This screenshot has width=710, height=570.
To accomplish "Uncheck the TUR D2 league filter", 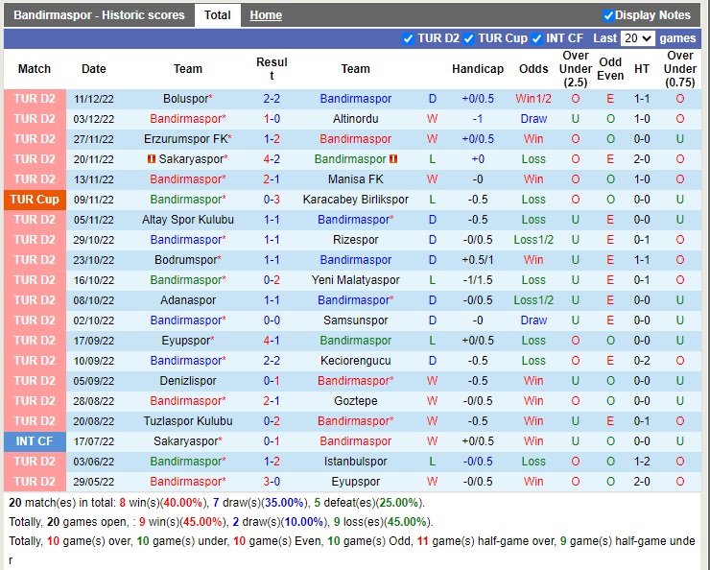I will coord(409,38).
